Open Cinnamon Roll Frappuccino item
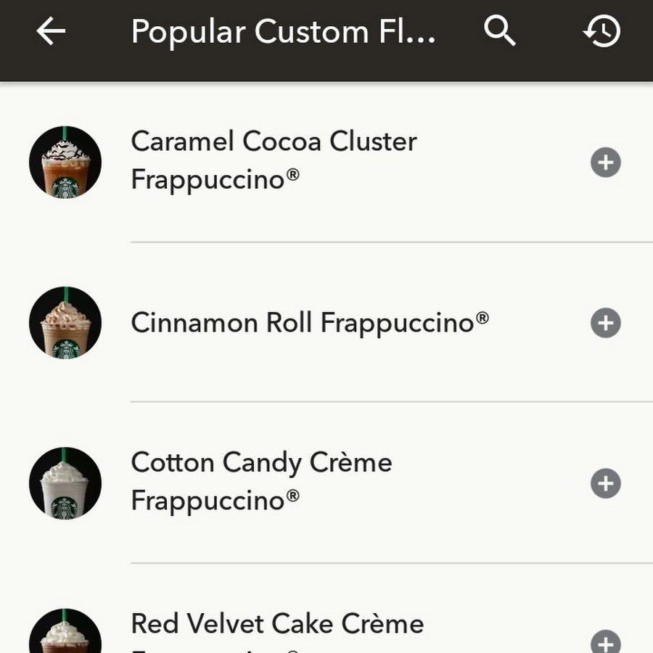Image resolution: width=653 pixels, height=653 pixels. pos(326,323)
